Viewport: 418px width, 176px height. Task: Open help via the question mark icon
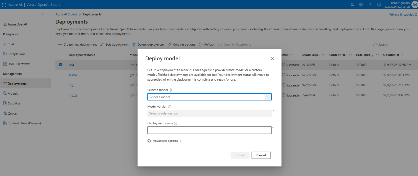click(x=370, y=4)
